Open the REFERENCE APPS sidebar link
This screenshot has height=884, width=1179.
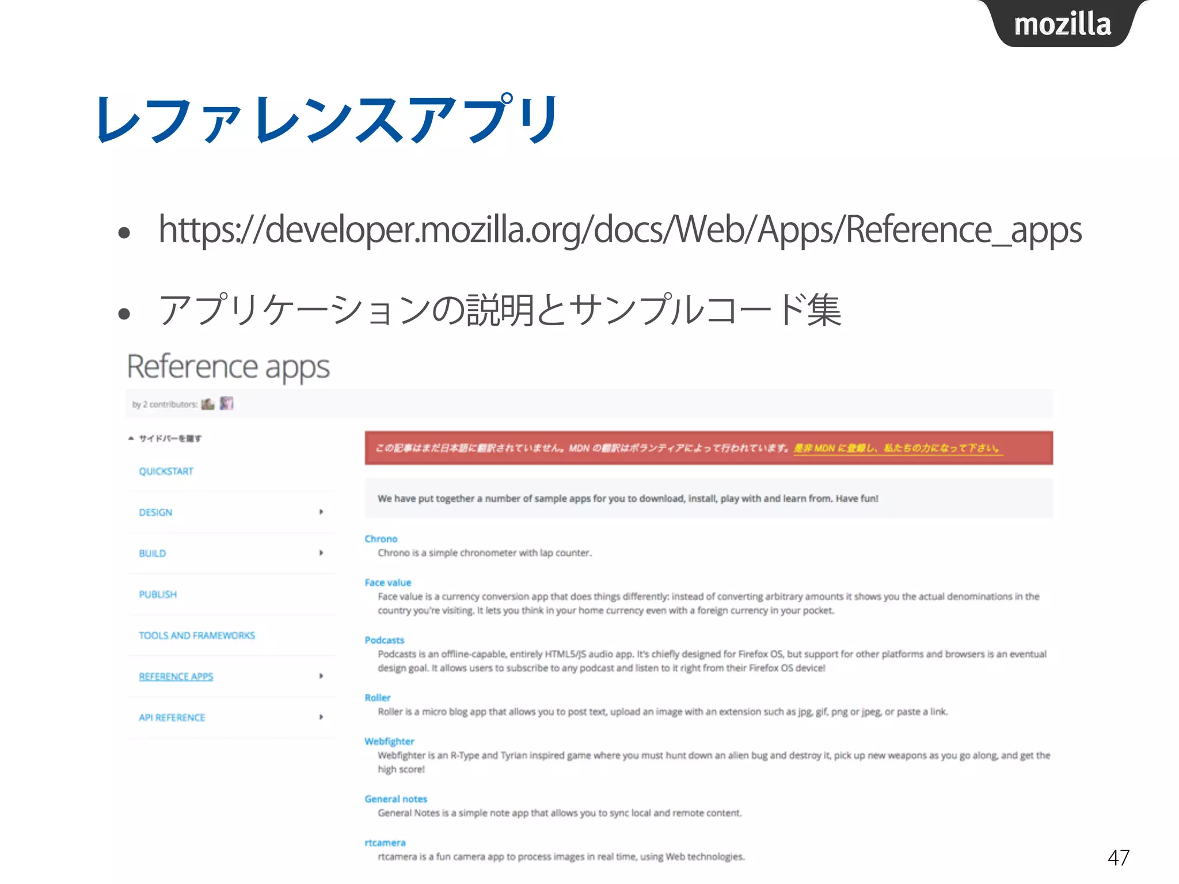coord(176,677)
